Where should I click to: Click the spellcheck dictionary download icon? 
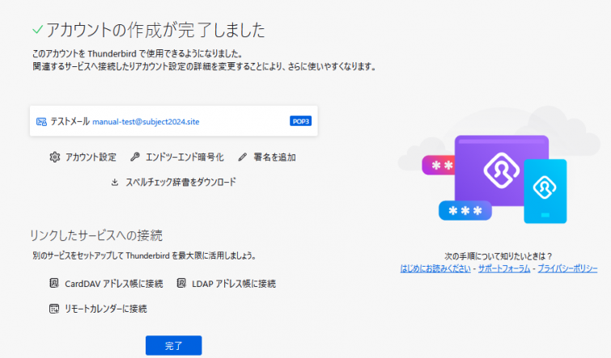pos(115,182)
